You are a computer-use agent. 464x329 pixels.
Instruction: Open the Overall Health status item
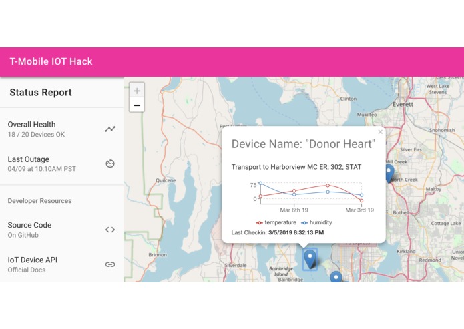click(x=53, y=129)
